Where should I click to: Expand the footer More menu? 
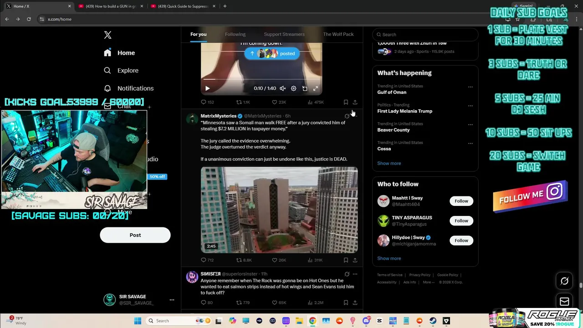pyautogui.click(x=428, y=282)
